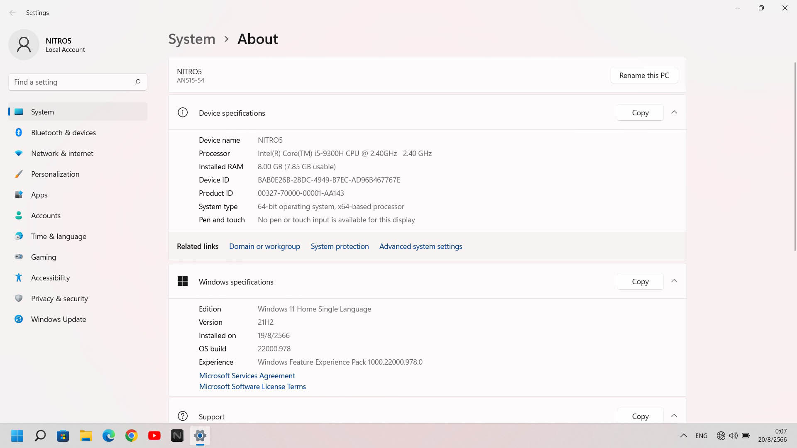Open Microsoft Services Agreement link

(247, 375)
